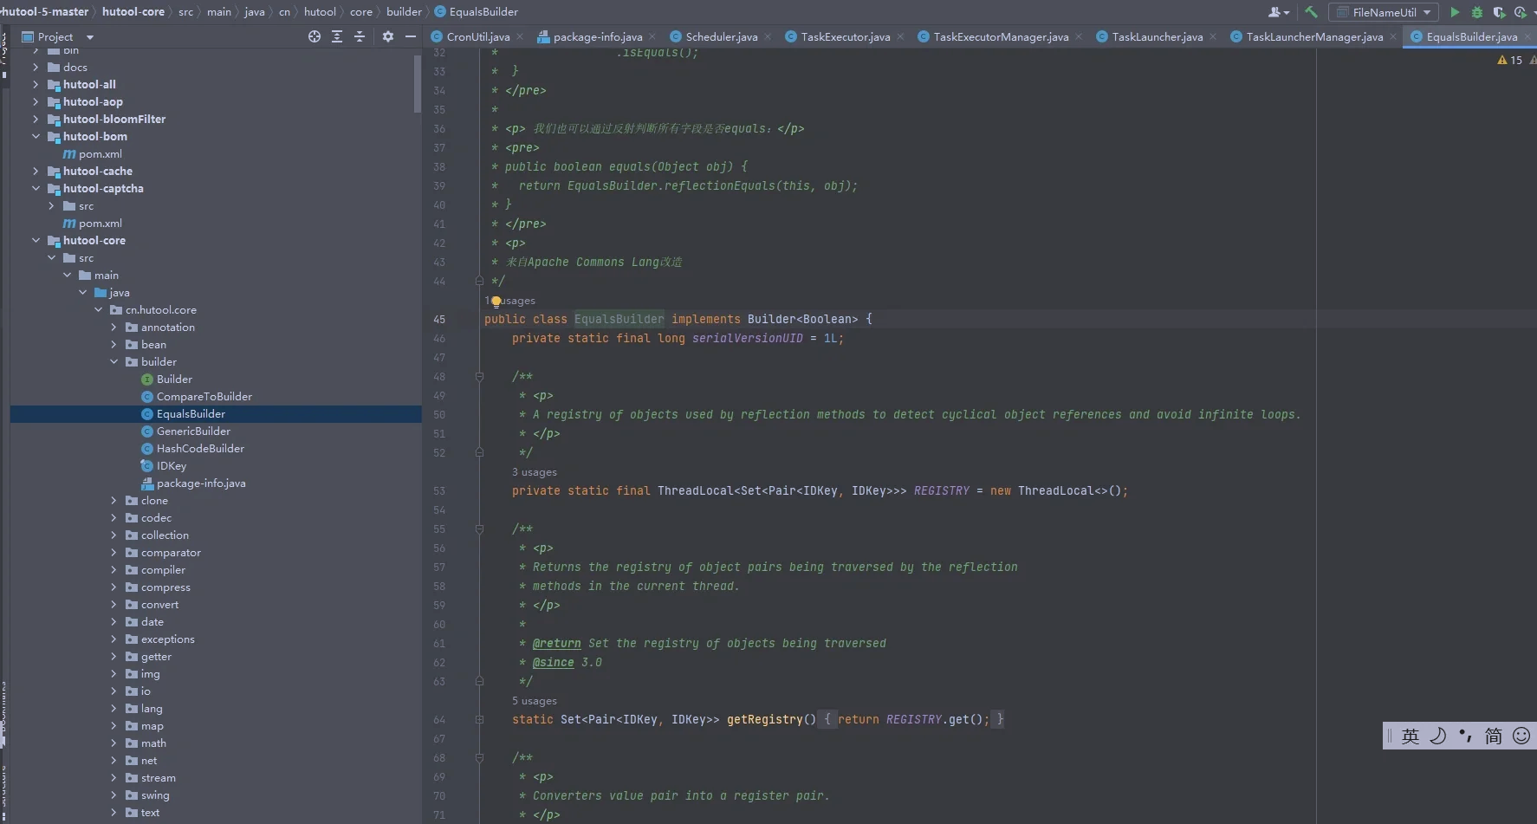Viewport: 1537px width, 824px height.
Task: Click IME Simplified Chinese icon
Action: 1494,736
